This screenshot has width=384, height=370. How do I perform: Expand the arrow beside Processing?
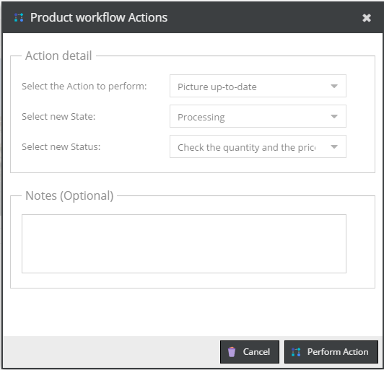[x=334, y=117]
